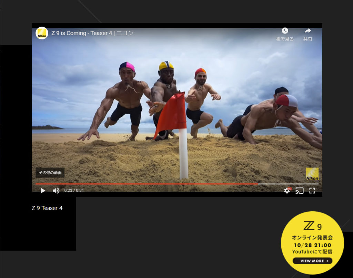Open the Nikon channel avatar

pos(42,33)
